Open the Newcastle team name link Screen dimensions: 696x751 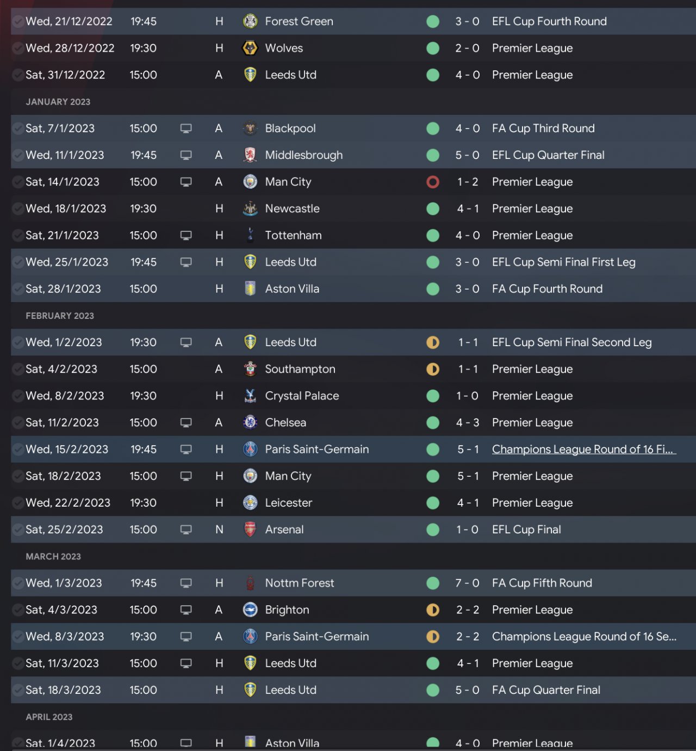pyautogui.click(x=292, y=208)
